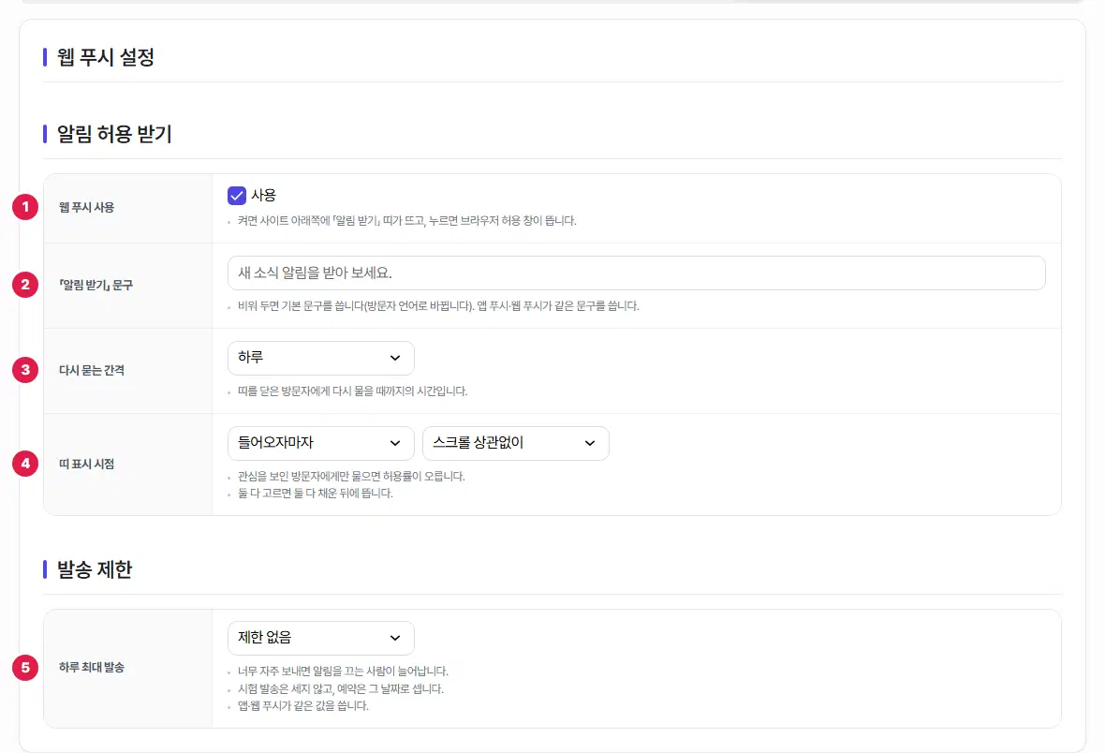This screenshot has width=1105, height=753.
Task: Click the help text 띠를 닫은 방문자에게 다시 물을
Action: (352, 391)
